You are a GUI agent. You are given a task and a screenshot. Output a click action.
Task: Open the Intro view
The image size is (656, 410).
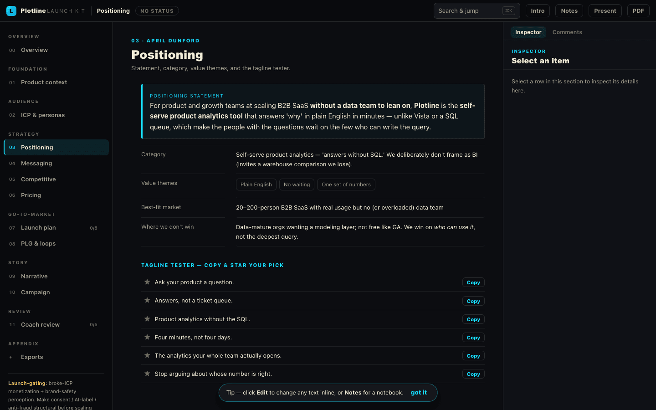538,11
